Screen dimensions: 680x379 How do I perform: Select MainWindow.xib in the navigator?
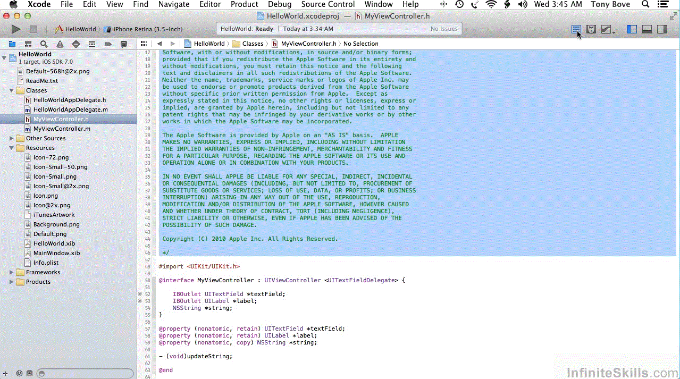point(56,253)
